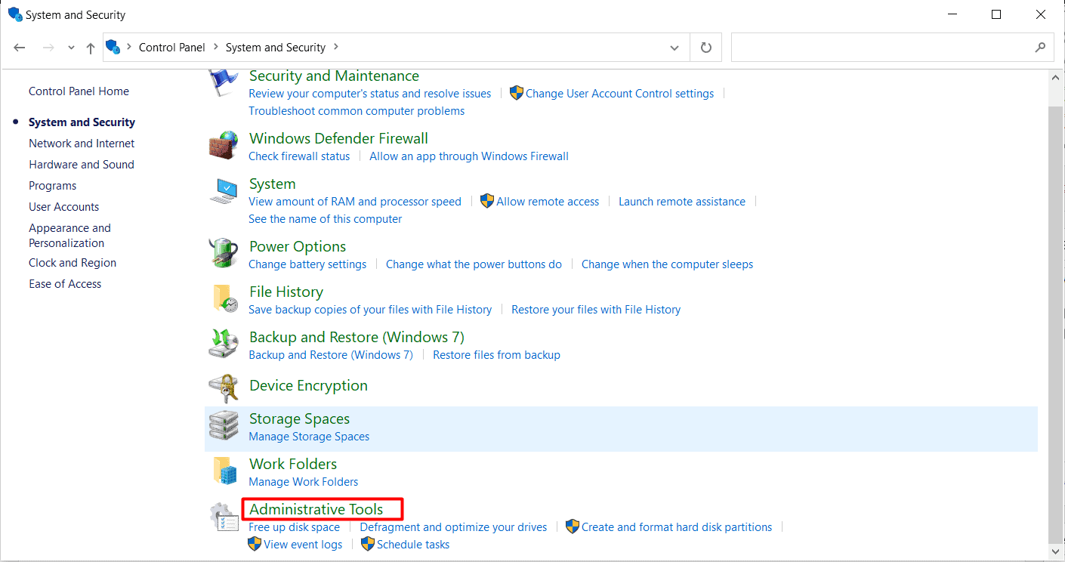Screen dimensions: 1065x562
Task: Refresh the Control Panel view
Action: pos(706,48)
